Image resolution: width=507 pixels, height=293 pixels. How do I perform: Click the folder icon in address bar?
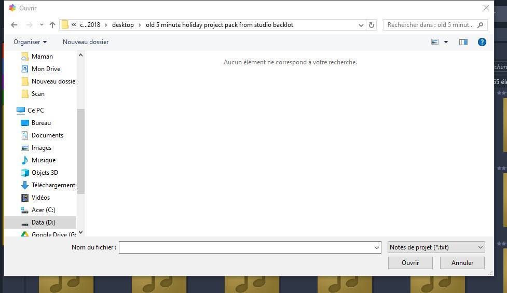(x=65, y=25)
